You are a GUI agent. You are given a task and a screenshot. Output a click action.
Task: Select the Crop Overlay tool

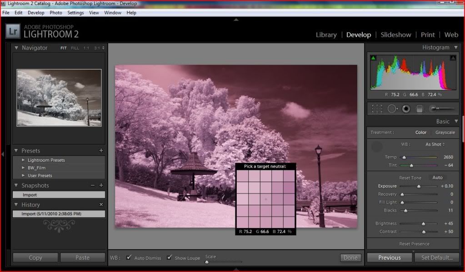(377, 109)
